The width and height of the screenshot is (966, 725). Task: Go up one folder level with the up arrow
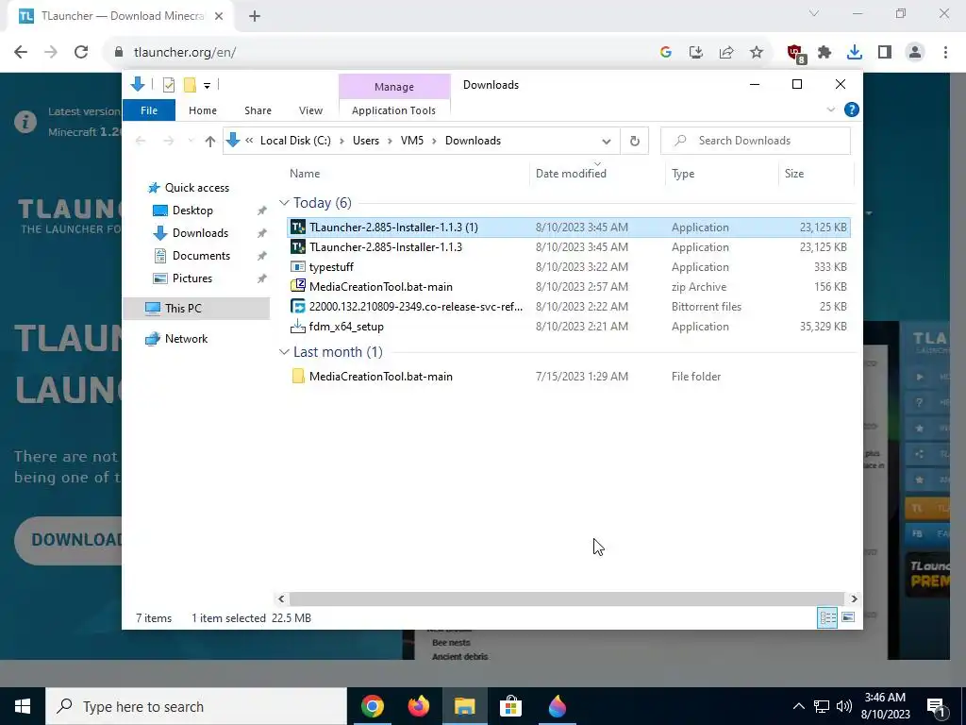pyautogui.click(x=210, y=142)
